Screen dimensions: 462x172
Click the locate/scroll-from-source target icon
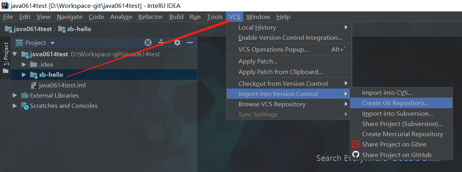pos(148,43)
